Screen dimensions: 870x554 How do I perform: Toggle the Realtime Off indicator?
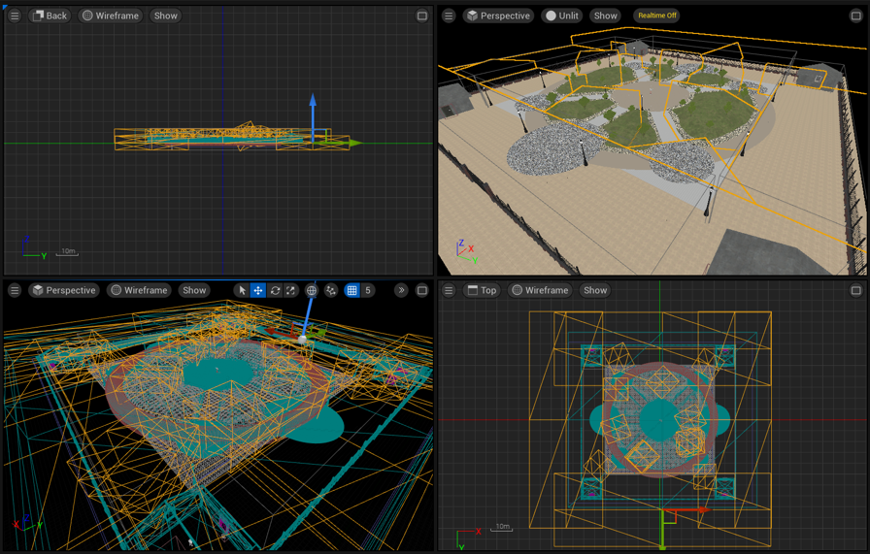click(x=656, y=16)
